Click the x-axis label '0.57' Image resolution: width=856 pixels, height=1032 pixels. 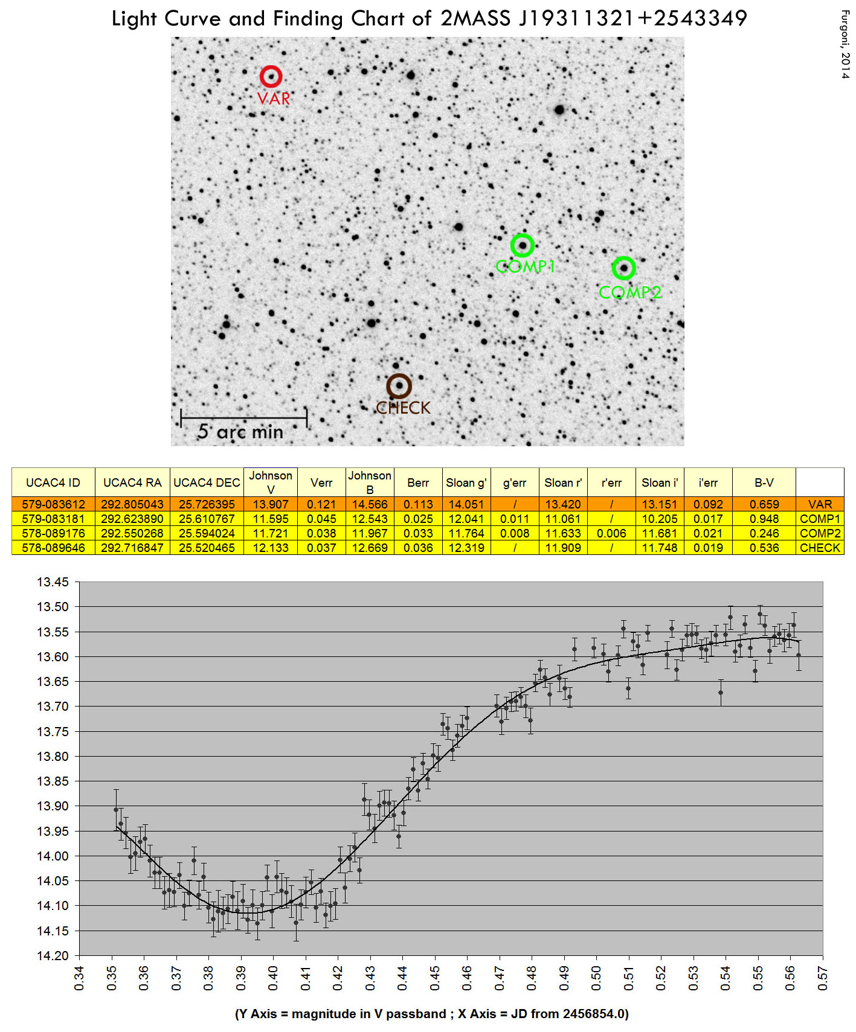coord(822,978)
